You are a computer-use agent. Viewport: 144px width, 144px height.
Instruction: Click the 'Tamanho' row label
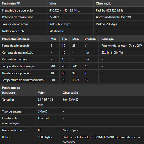[x=8, y=100]
